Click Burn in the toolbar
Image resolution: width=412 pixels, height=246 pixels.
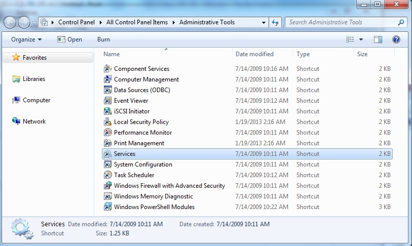pos(103,39)
